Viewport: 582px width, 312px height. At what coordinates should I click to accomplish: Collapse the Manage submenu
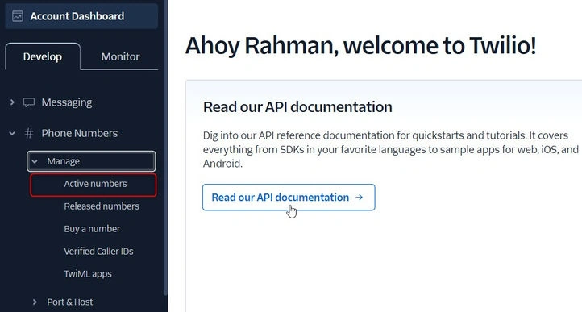(x=91, y=161)
